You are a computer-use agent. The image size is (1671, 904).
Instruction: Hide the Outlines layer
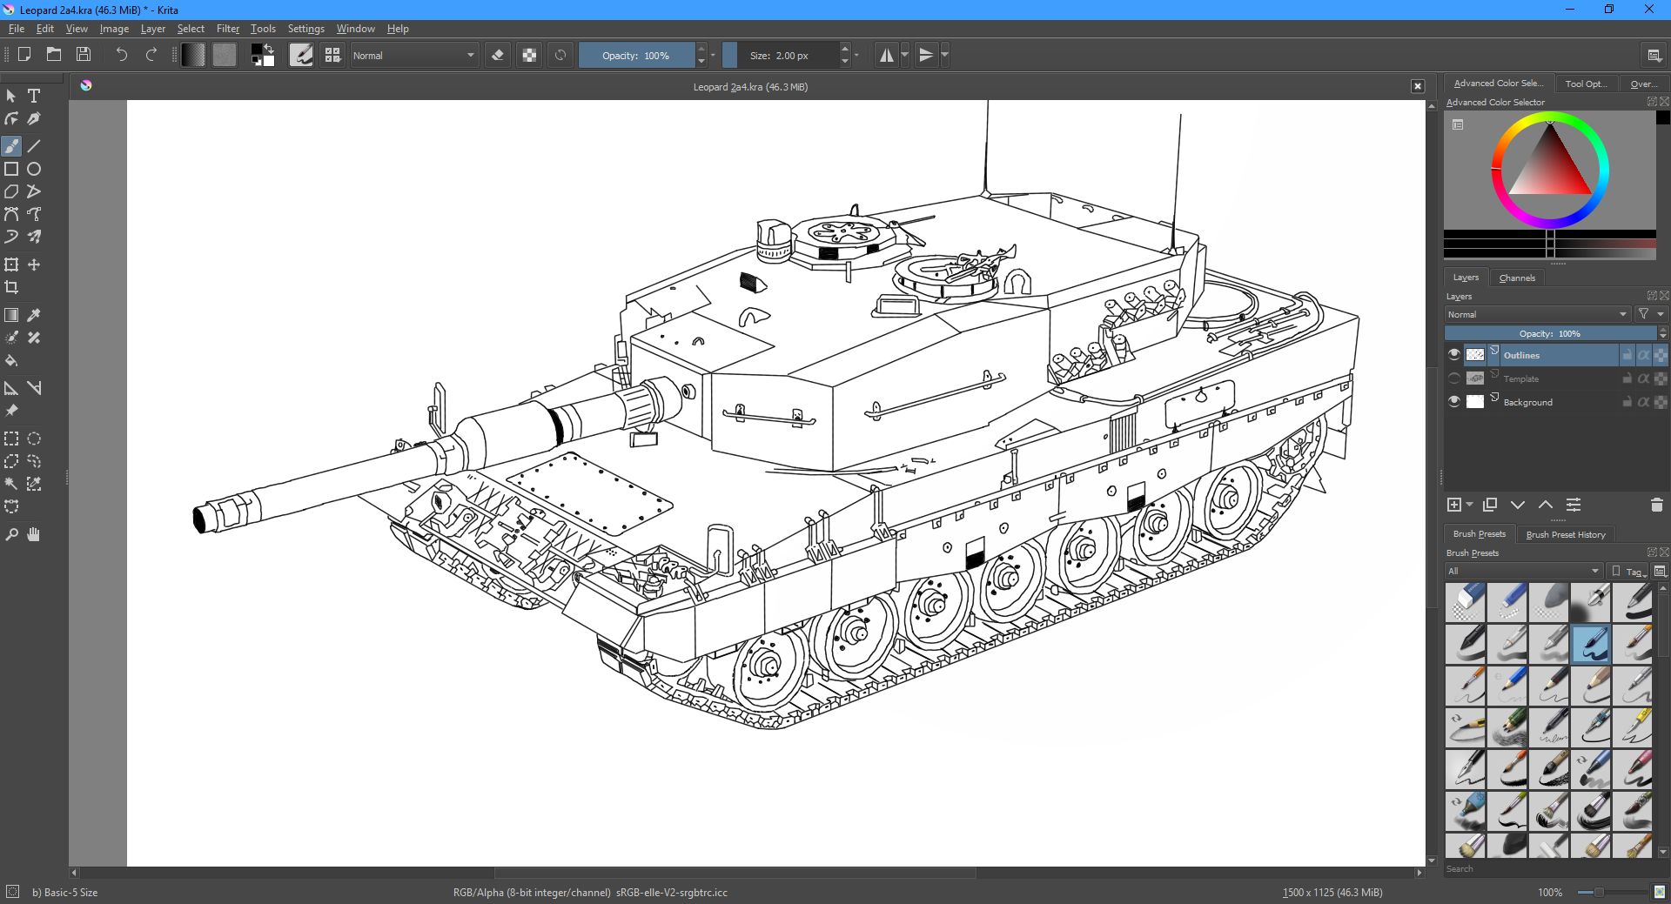point(1453,355)
